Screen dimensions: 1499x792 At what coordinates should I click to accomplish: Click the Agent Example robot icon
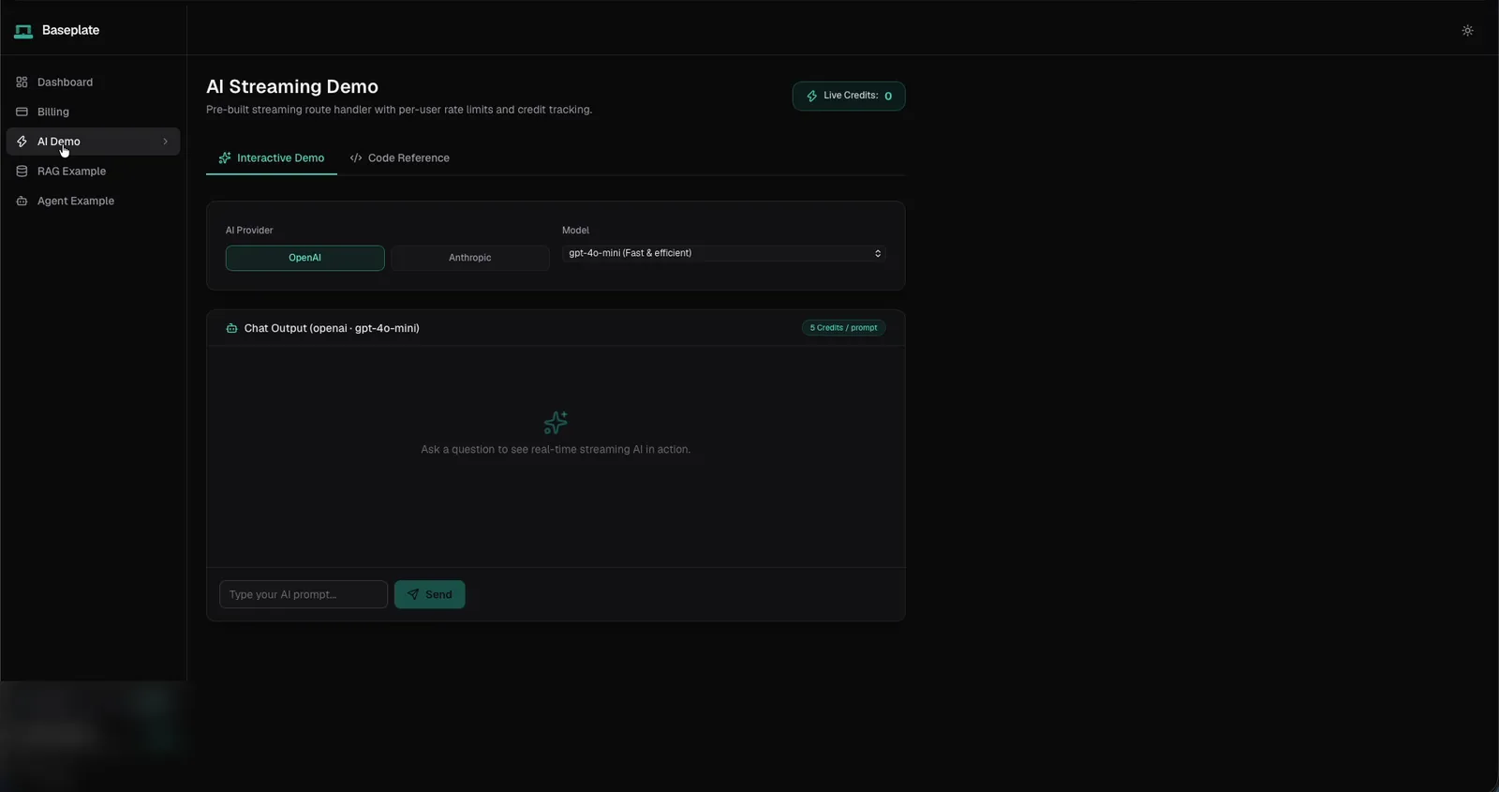click(x=22, y=201)
